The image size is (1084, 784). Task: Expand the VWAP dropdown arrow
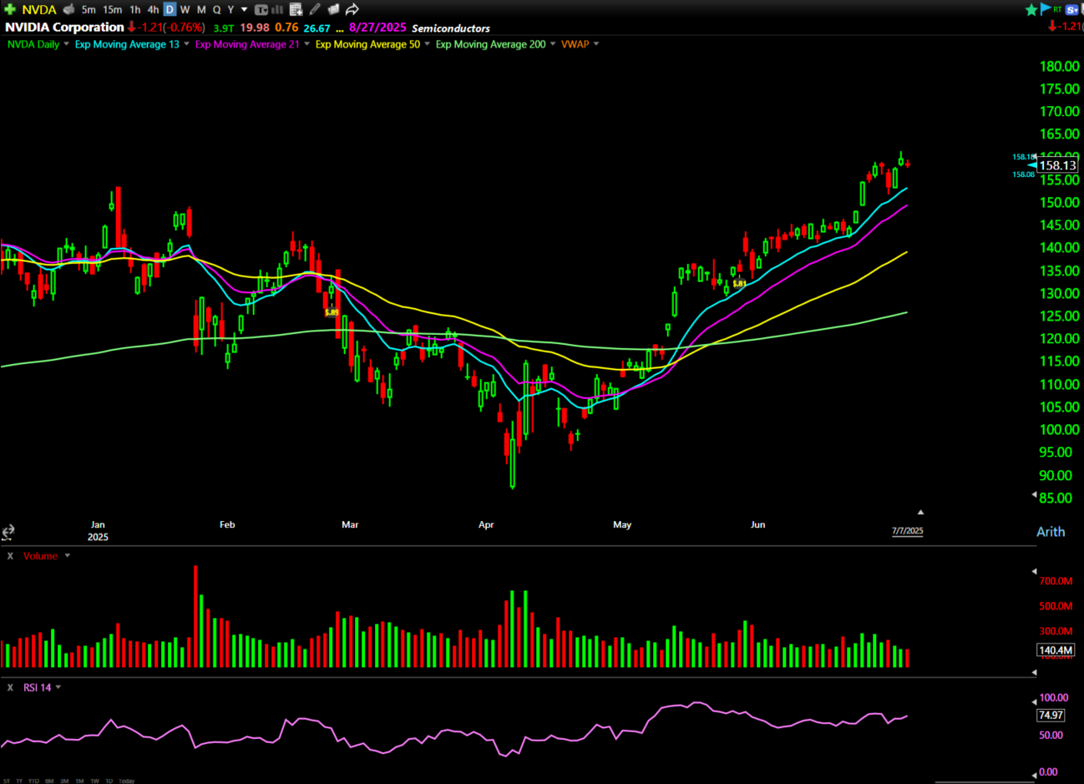pos(596,44)
